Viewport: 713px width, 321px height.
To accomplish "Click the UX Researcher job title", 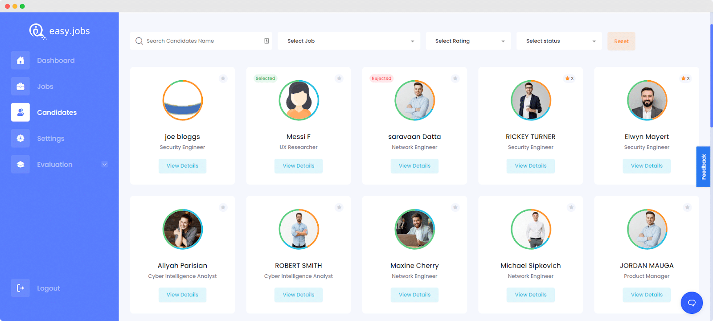I will point(299,148).
